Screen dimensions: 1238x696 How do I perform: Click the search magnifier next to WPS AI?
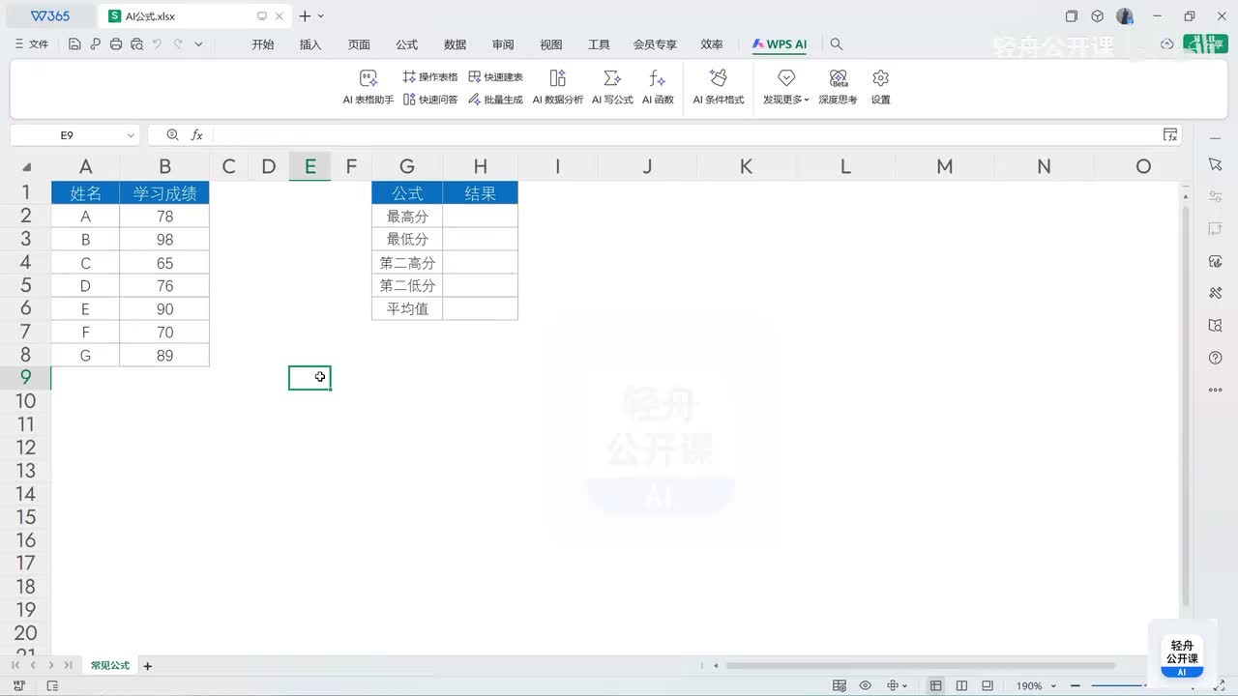pyautogui.click(x=837, y=44)
